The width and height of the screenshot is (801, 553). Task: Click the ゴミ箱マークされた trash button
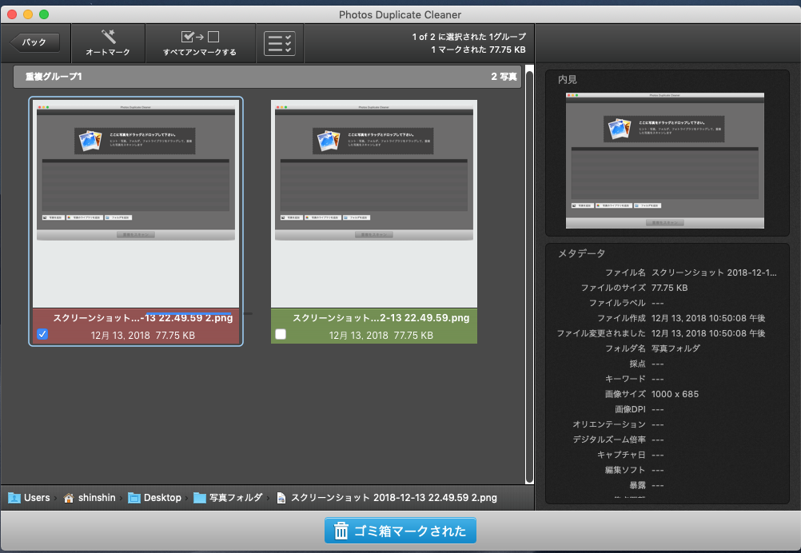(400, 531)
